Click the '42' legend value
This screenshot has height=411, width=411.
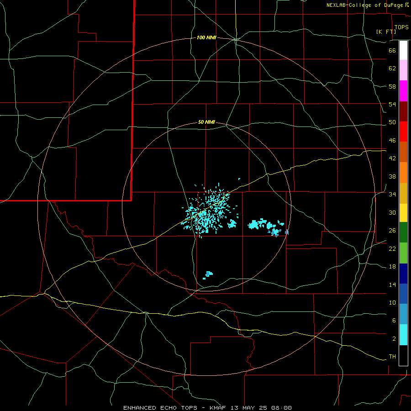point(392,158)
